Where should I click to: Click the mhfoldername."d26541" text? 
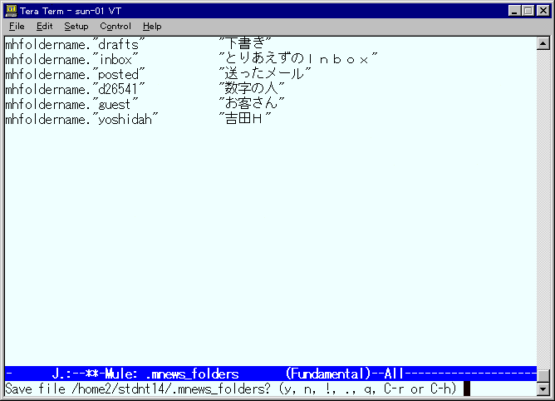point(75,89)
